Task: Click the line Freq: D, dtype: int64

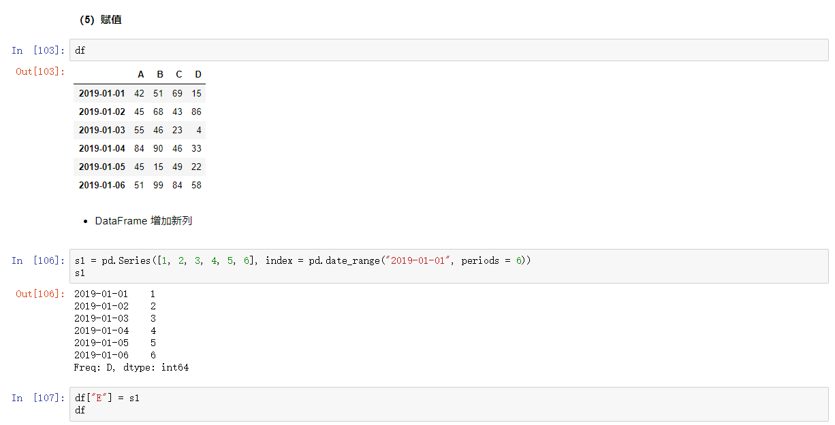Action: point(131,367)
